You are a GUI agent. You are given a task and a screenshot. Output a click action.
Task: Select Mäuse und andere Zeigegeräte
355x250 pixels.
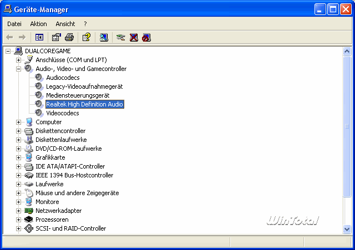click(77, 193)
